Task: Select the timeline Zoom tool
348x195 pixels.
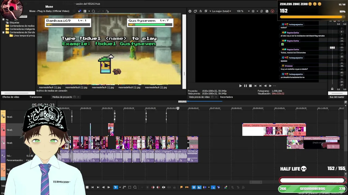Action: (135, 187)
